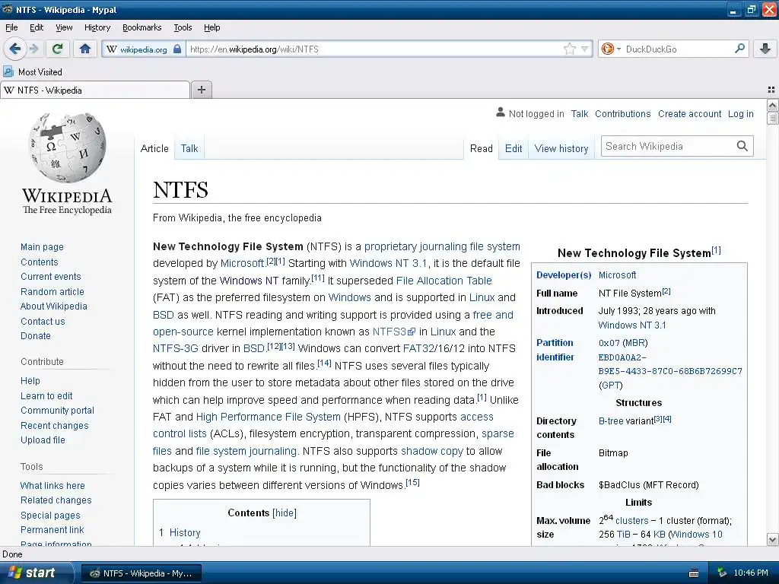This screenshot has height=584, width=779.
Task: Open the Windows start button
Action: [36, 573]
